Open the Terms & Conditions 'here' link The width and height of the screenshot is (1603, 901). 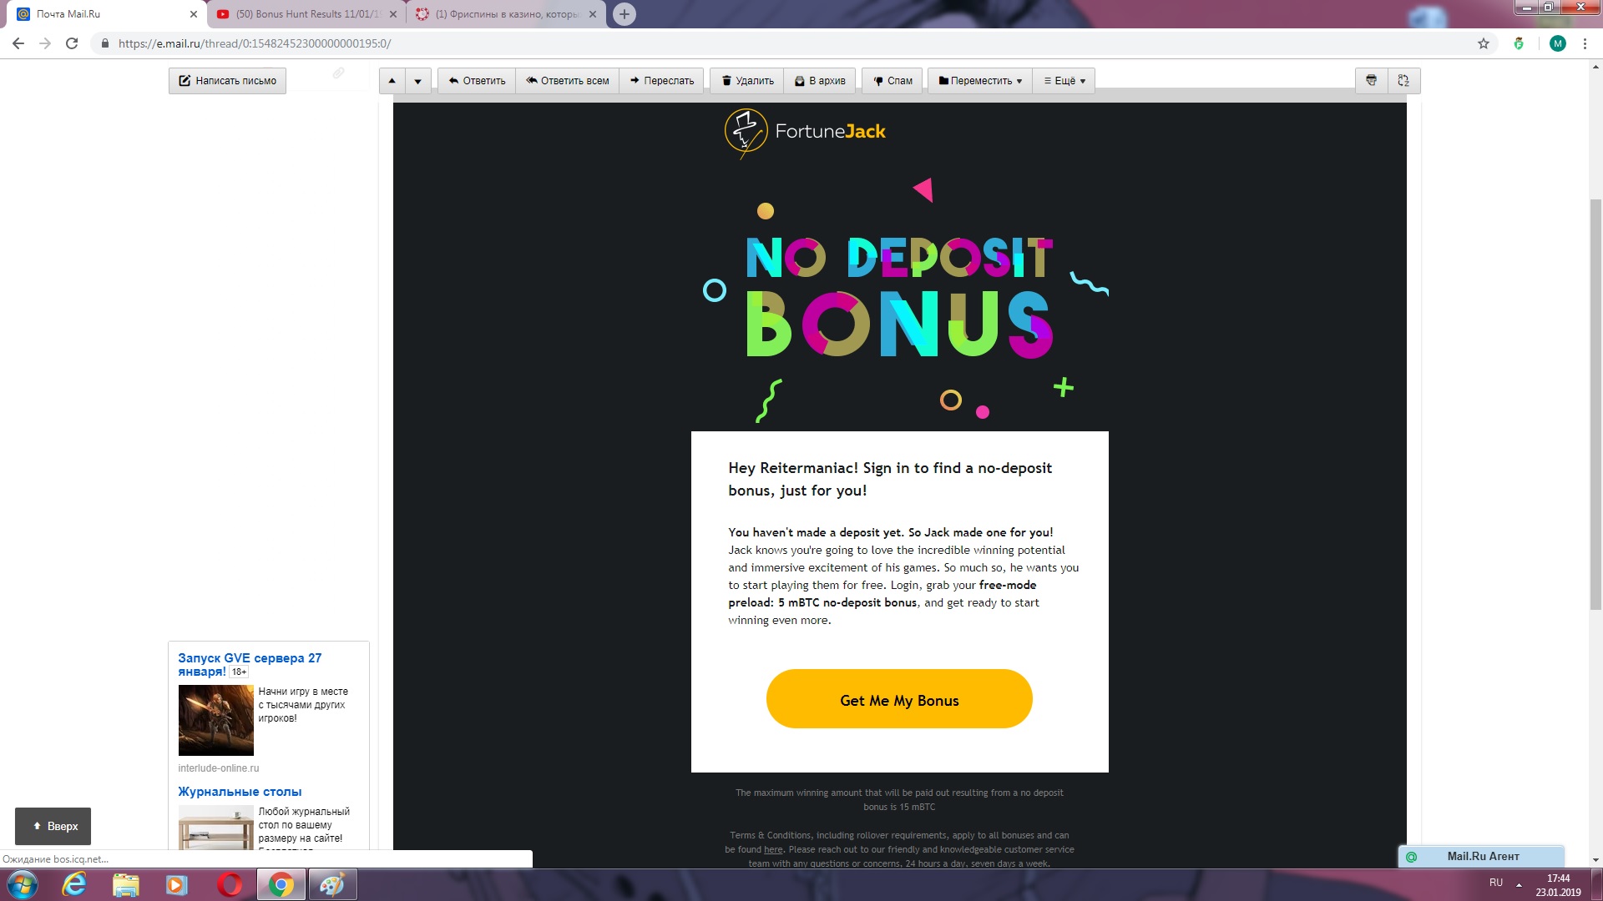773,849
